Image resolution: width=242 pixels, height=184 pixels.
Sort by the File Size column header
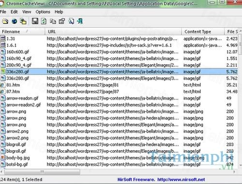coord(231,32)
